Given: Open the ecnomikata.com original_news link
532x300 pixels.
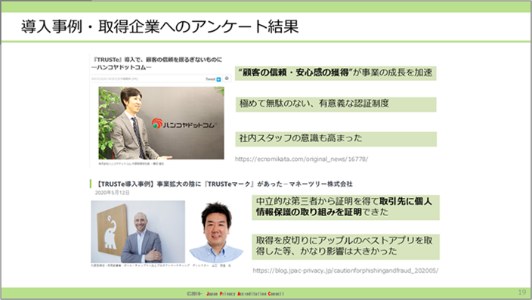Looking at the screenshot, I should tap(302, 159).
